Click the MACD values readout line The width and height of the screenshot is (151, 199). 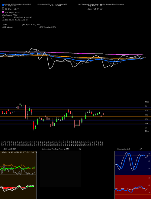(x=15, y=20)
